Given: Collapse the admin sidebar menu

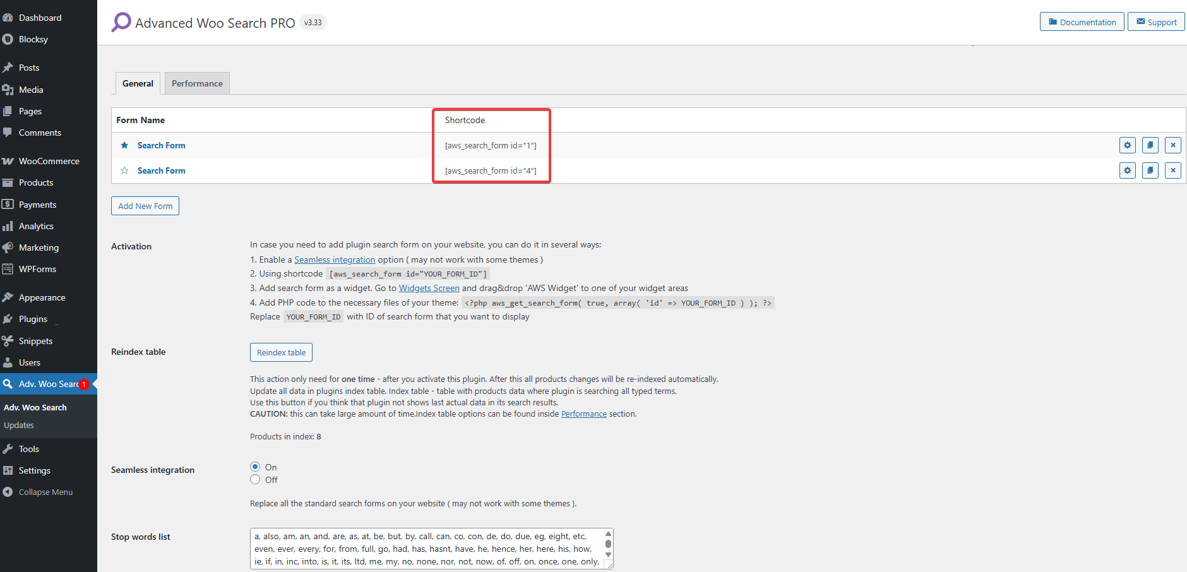Looking at the screenshot, I should point(45,492).
